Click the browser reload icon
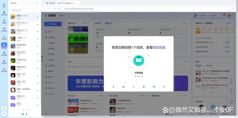The image size is (238, 118). (55, 9)
